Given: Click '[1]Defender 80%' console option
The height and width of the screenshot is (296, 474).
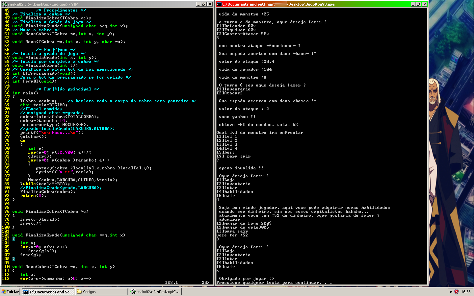Looking at the screenshot, I should [x=236, y=26].
